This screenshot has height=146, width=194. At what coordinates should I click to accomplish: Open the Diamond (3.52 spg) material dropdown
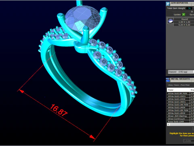(x=181, y=72)
